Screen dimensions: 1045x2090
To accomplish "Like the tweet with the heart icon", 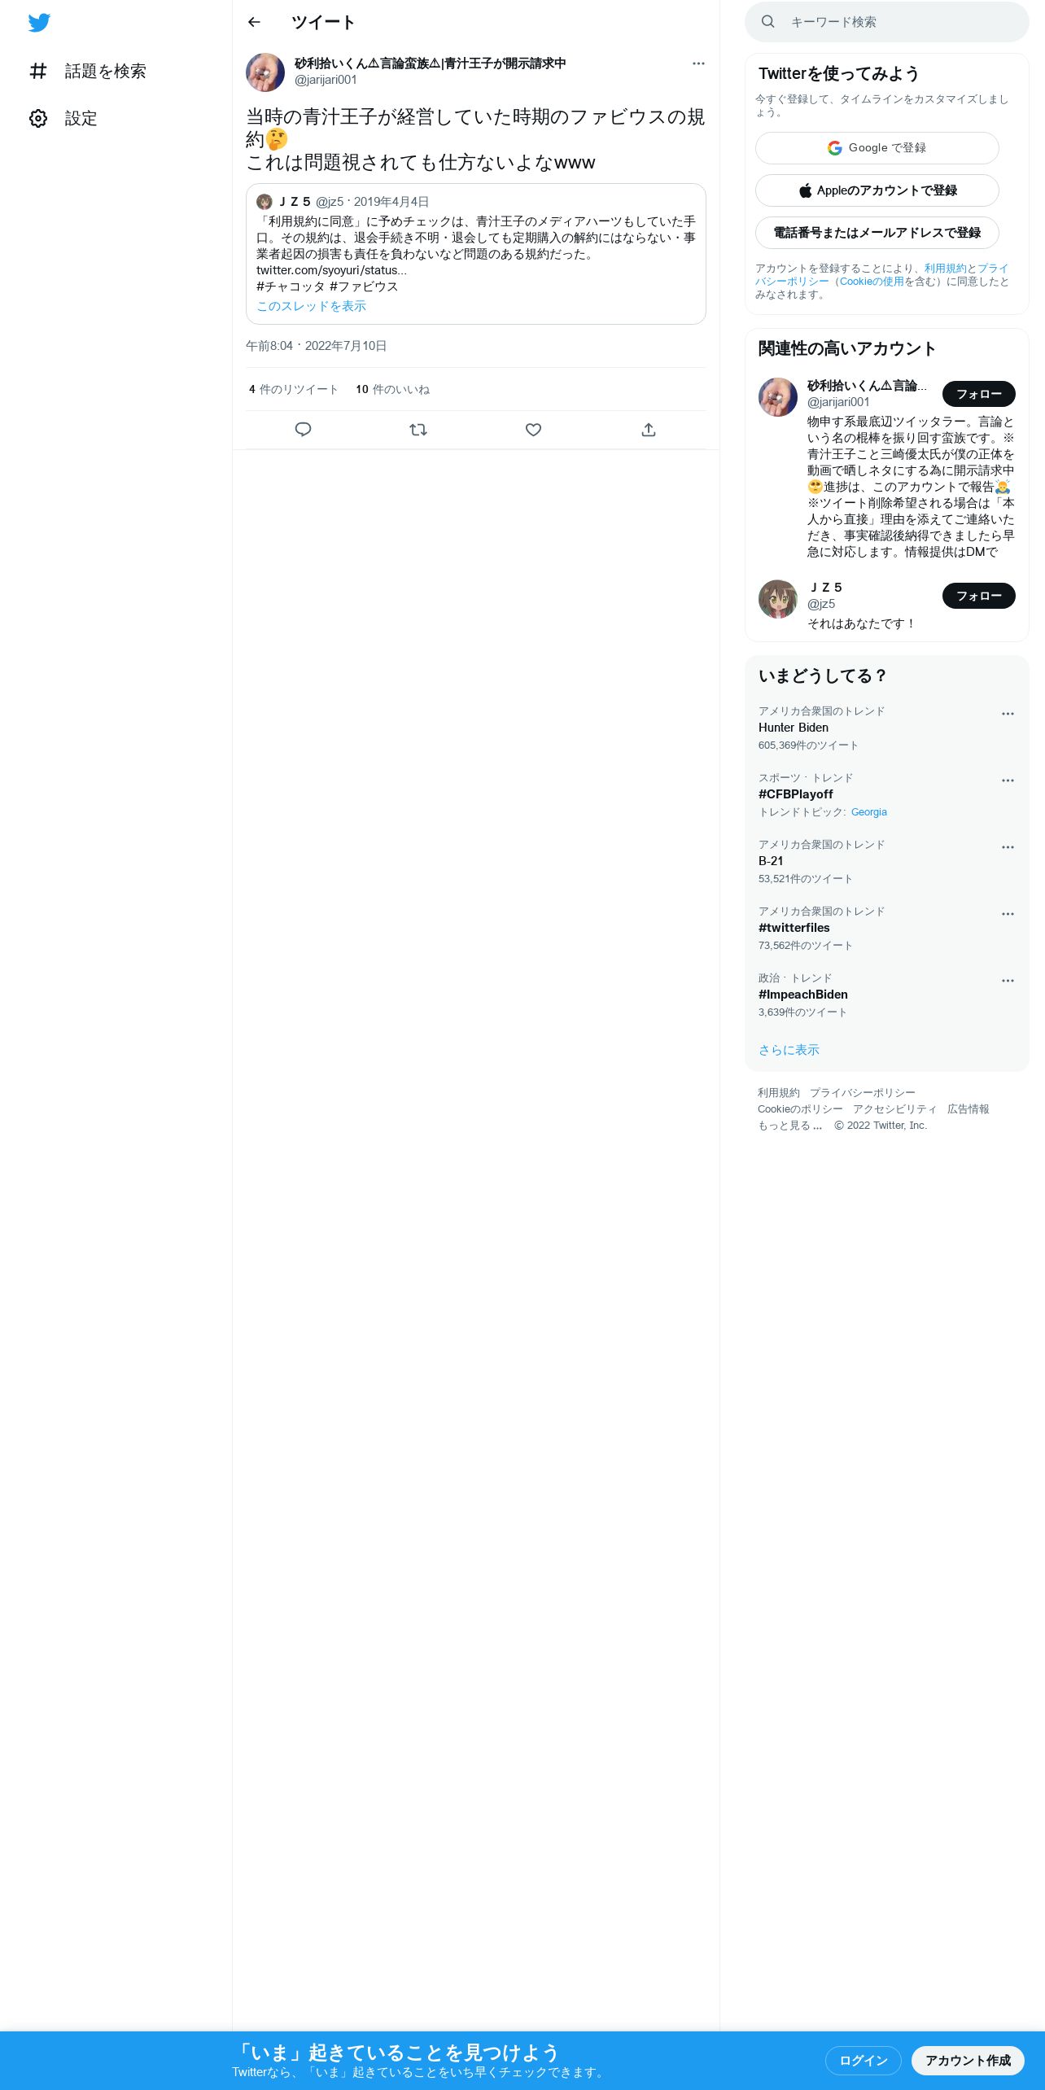I will (x=533, y=430).
